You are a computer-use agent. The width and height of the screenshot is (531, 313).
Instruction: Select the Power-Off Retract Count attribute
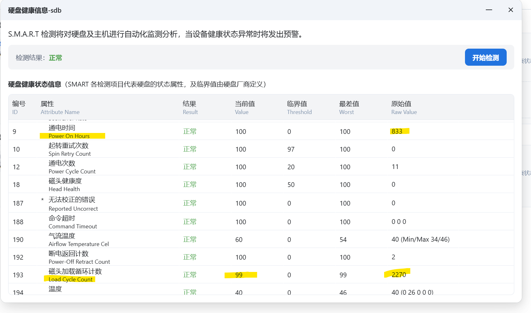[x=79, y=262]
